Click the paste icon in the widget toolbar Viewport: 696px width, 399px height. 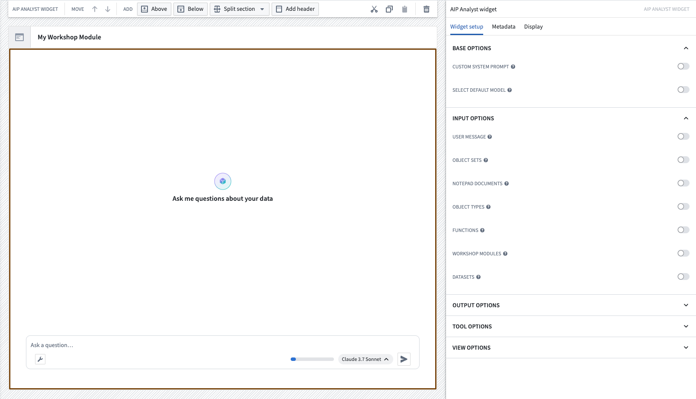pyautogui.click(x=405, y=9)
